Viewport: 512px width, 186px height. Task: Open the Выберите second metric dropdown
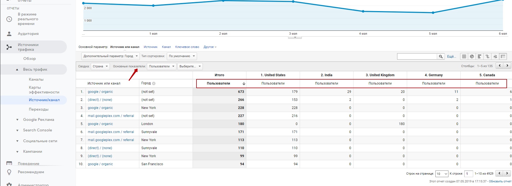click(190, 67)
